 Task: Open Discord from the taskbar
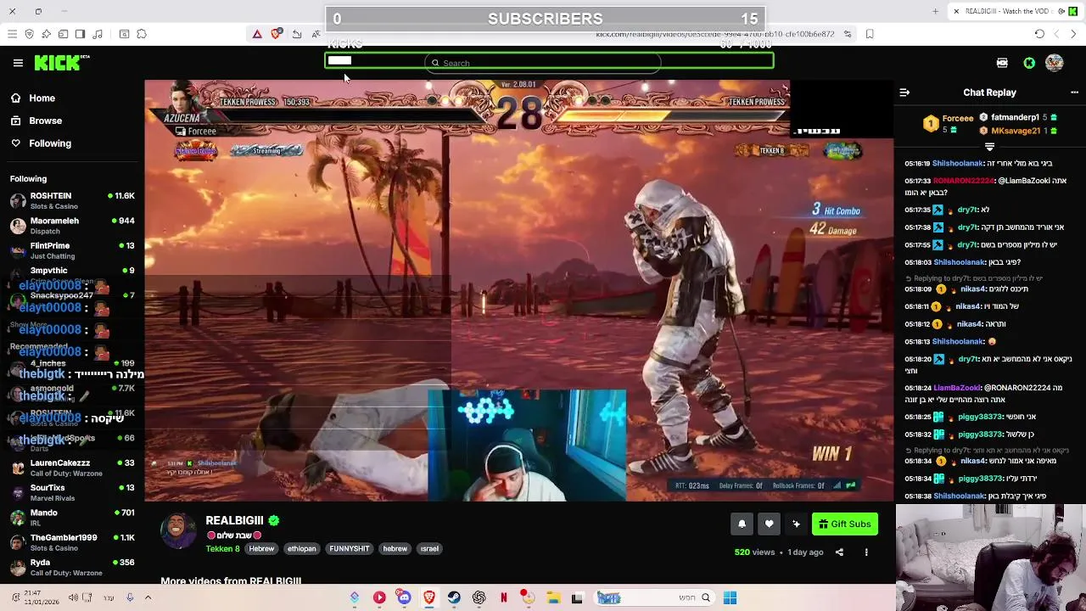(x=404, y=597)
